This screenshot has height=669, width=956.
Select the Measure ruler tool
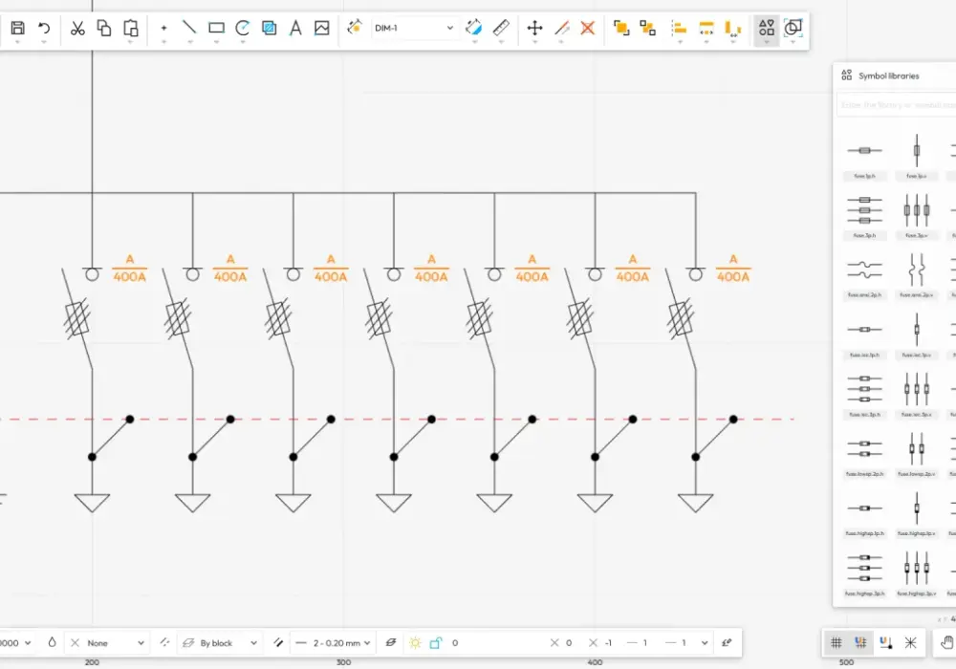[501, 28]
